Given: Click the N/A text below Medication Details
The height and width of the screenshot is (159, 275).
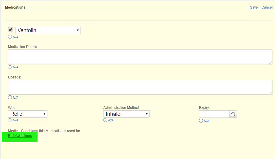Looking at the screenshot, I should pyautogui.click(x=15, y=67).
